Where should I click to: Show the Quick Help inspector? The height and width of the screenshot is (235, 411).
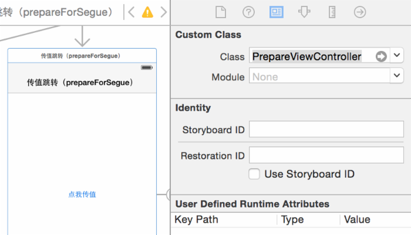(x=248, y=12)
